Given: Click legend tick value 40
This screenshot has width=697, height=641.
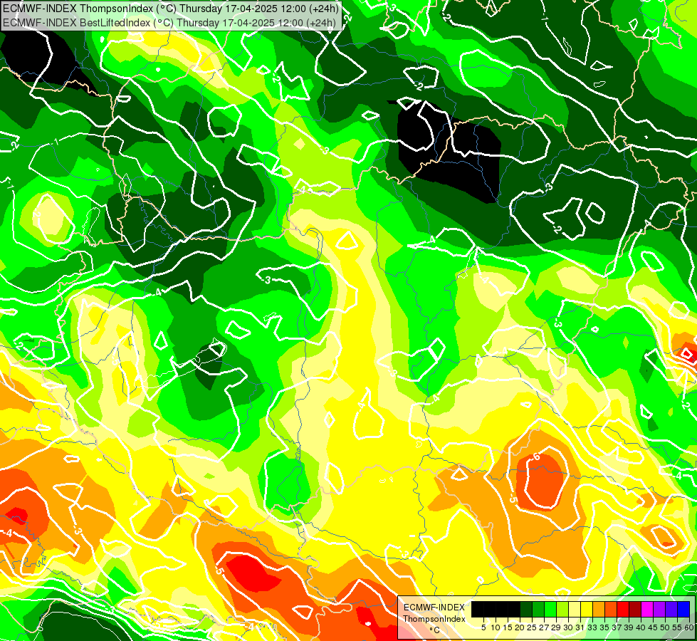Looking at the screenshot, I should click(641, 627).
